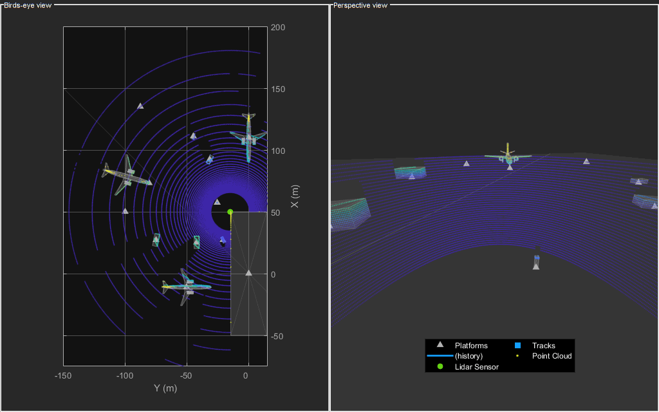Click the Lidar Sensor legend label

(477, 367)
